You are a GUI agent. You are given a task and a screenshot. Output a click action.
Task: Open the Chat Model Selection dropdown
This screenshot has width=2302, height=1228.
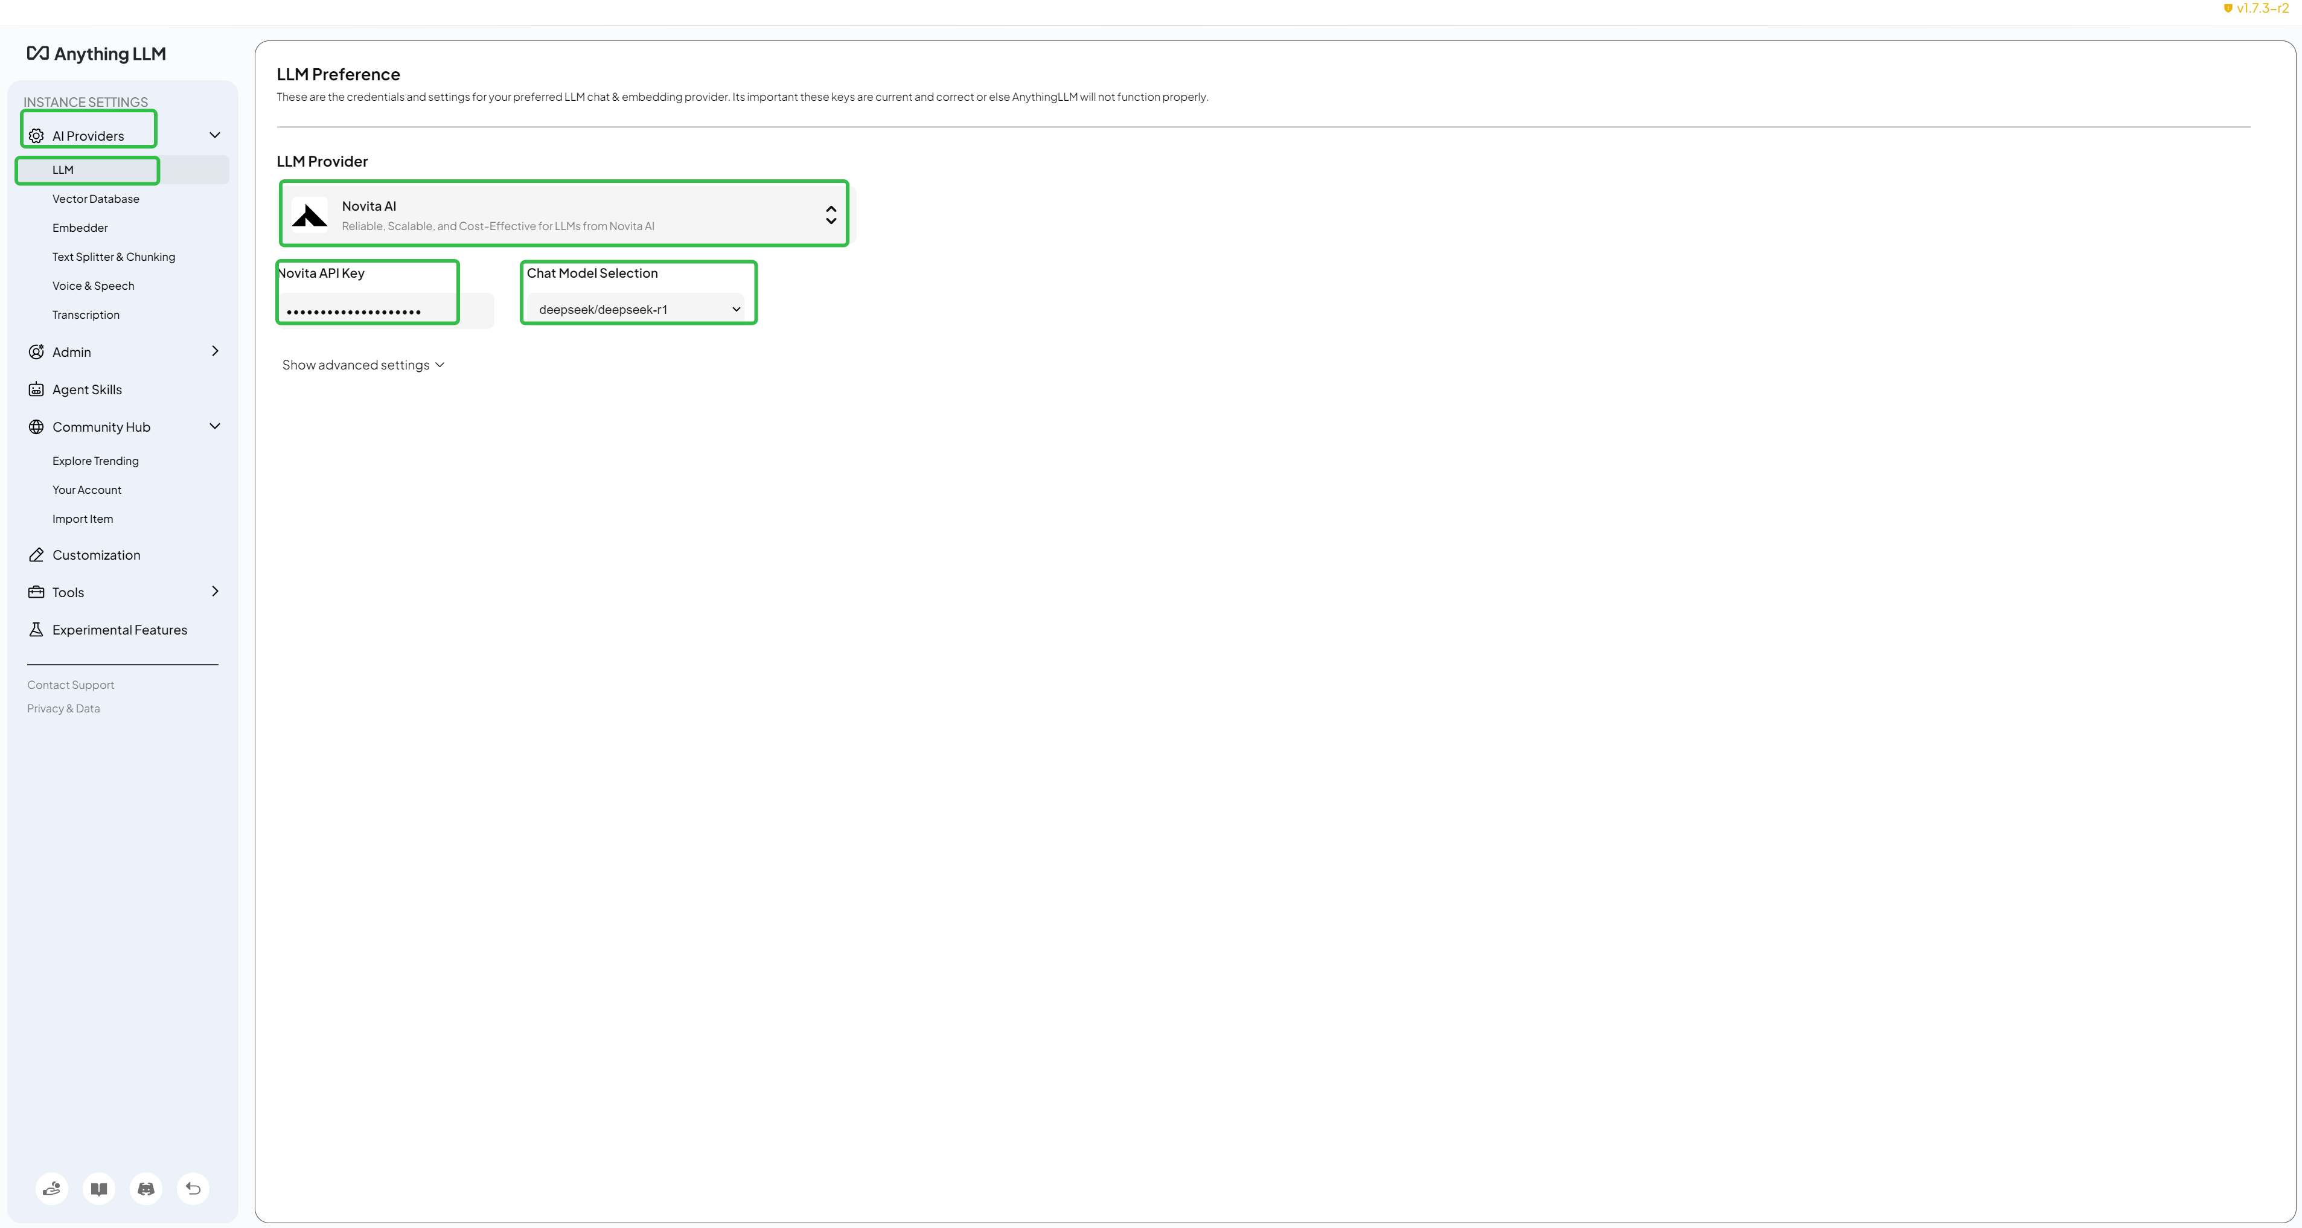pyautogui.click(x=636, y=309)
